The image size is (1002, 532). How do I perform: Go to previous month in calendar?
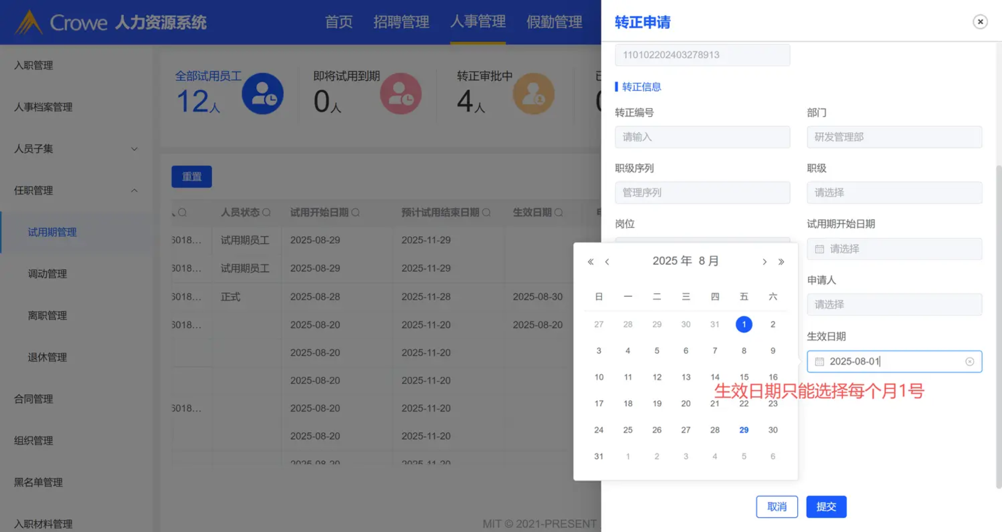tap(607, 262)
